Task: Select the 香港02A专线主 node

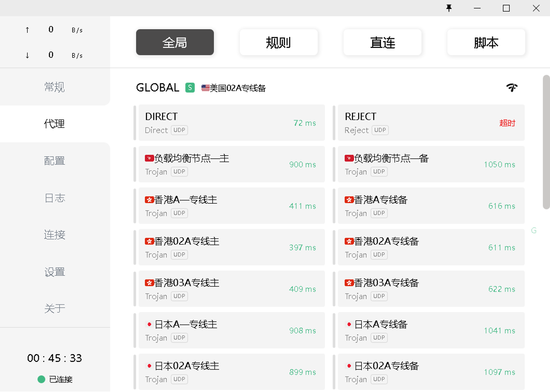Action: (x=232, y=247)
